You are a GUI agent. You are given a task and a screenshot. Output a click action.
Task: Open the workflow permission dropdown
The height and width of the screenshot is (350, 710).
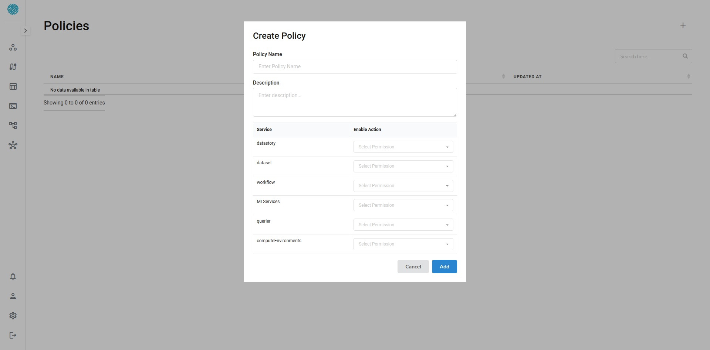click(x=403, y=186)
